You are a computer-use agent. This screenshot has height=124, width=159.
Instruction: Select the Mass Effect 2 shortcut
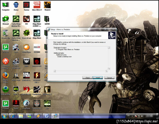(37, 6)
